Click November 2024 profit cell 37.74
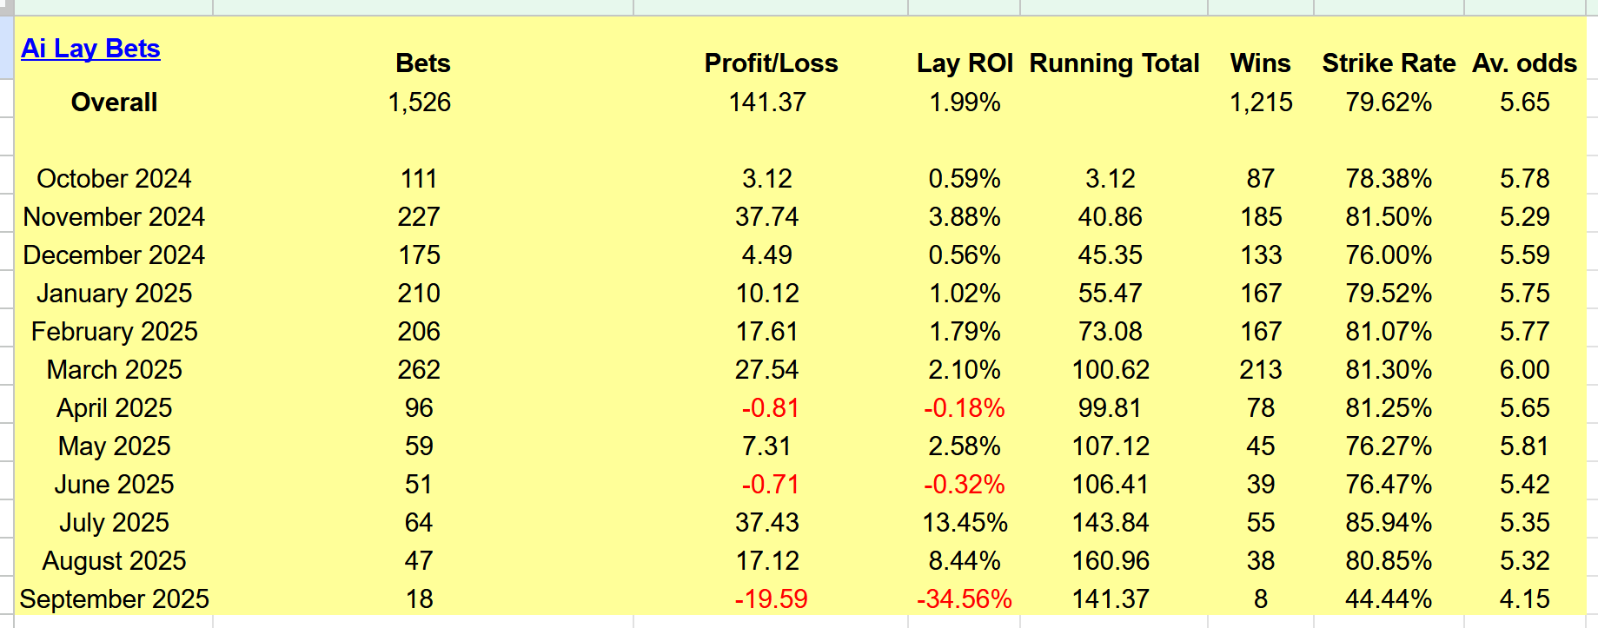Image resolution: width=1598 pixels, height=628 pixels. coord(767,217)
